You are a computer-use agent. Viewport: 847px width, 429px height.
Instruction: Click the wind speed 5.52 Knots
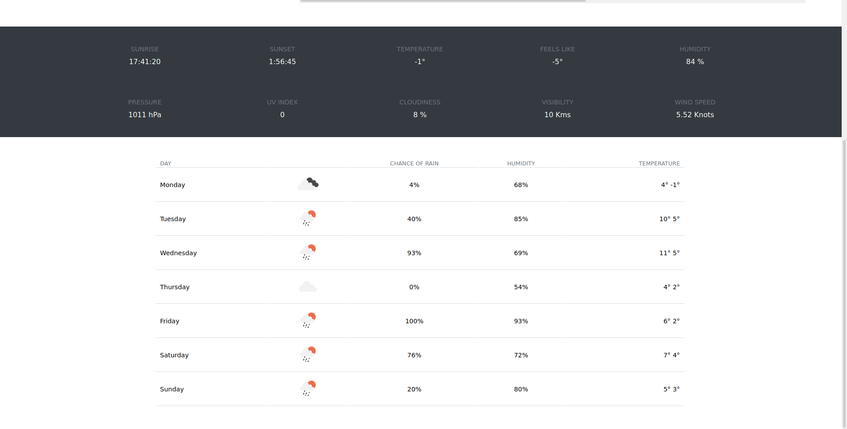695,115
